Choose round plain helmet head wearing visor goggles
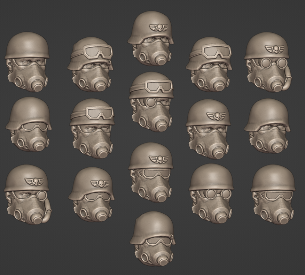The image size is (305, 275). (273, 194)
